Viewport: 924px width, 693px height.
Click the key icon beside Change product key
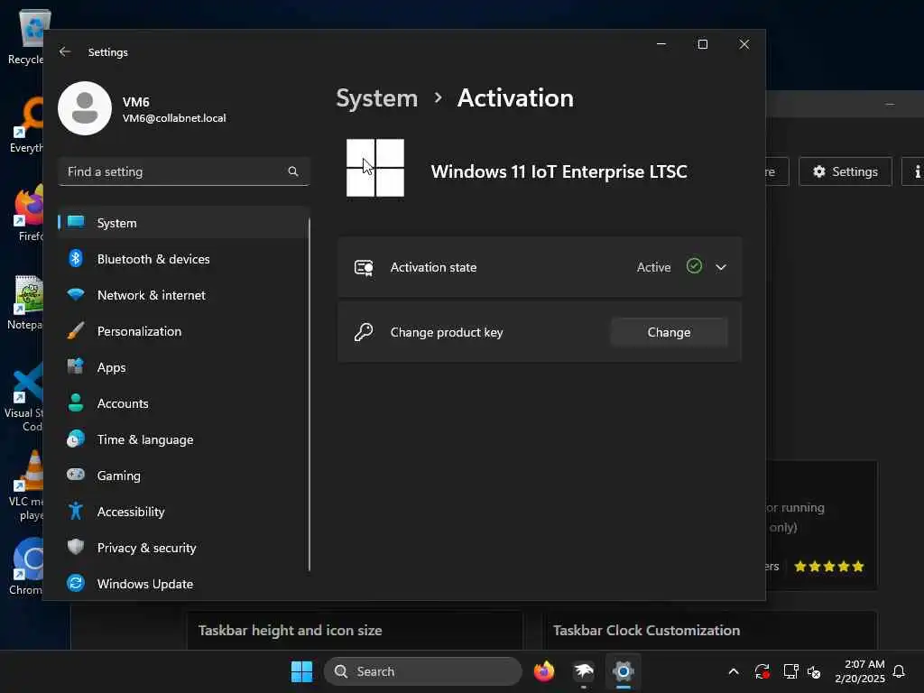click(364, 332)
